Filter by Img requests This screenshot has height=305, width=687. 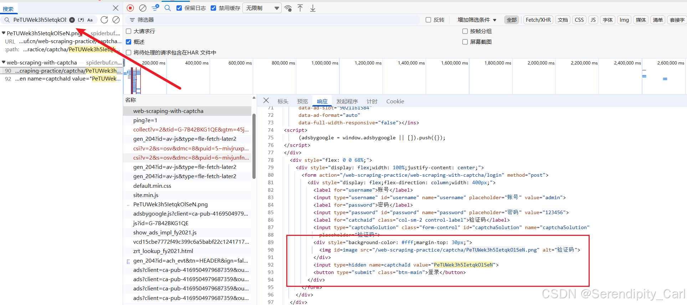pyautogui.click(x=624, y=20)
